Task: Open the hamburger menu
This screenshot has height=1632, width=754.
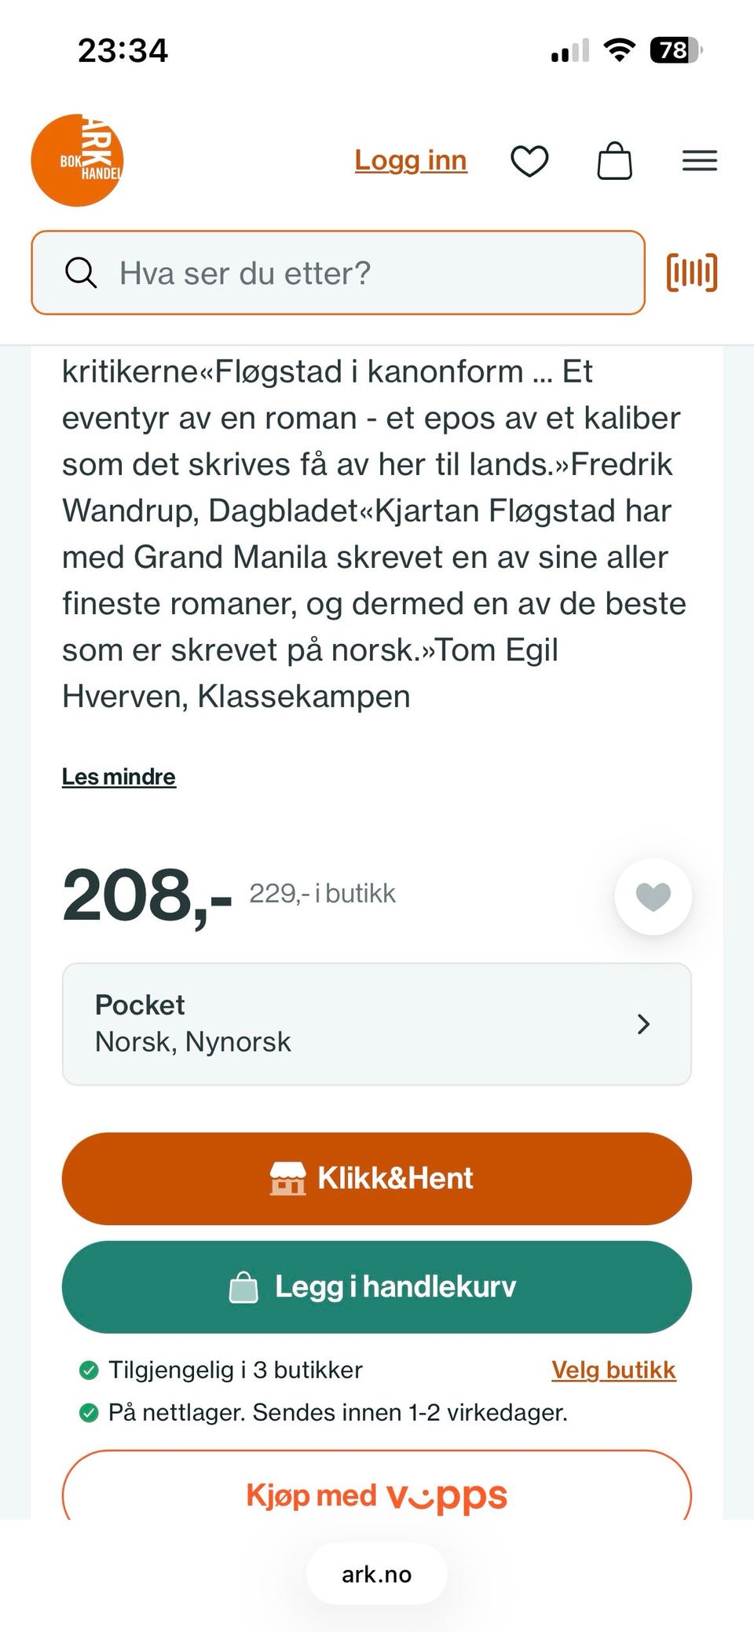Action: click(x=700, y=160)
